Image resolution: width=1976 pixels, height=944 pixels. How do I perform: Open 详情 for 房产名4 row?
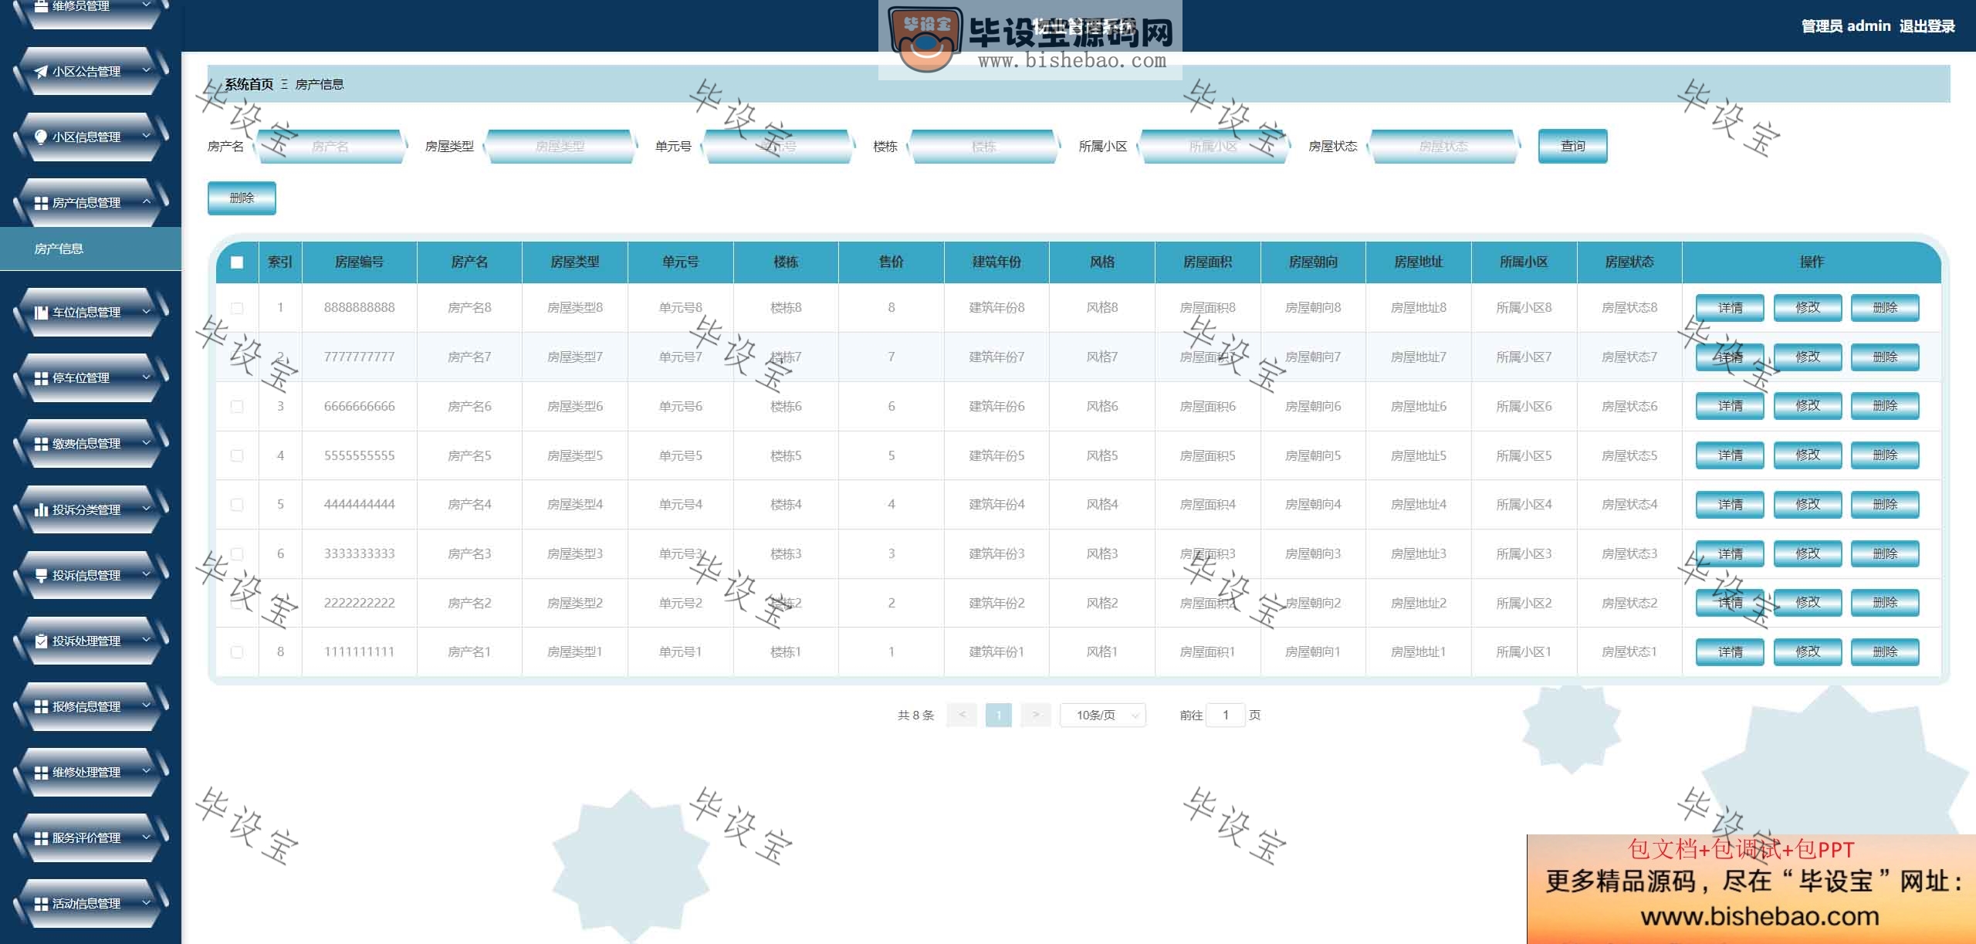click(1730, 505)
